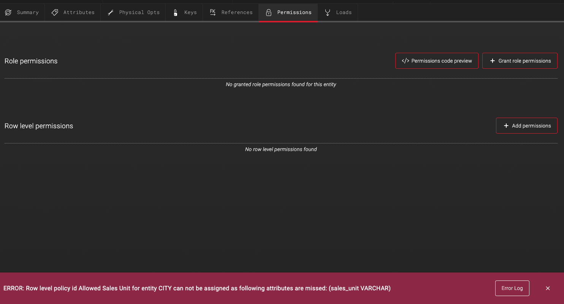Screen dimensions: 564x304
Task: Click the FK icon on the References tab
Action: pos(212,12)
